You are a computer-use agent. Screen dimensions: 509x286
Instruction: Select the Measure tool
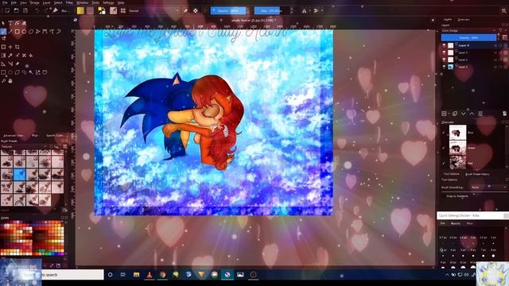tap(10, 64)
